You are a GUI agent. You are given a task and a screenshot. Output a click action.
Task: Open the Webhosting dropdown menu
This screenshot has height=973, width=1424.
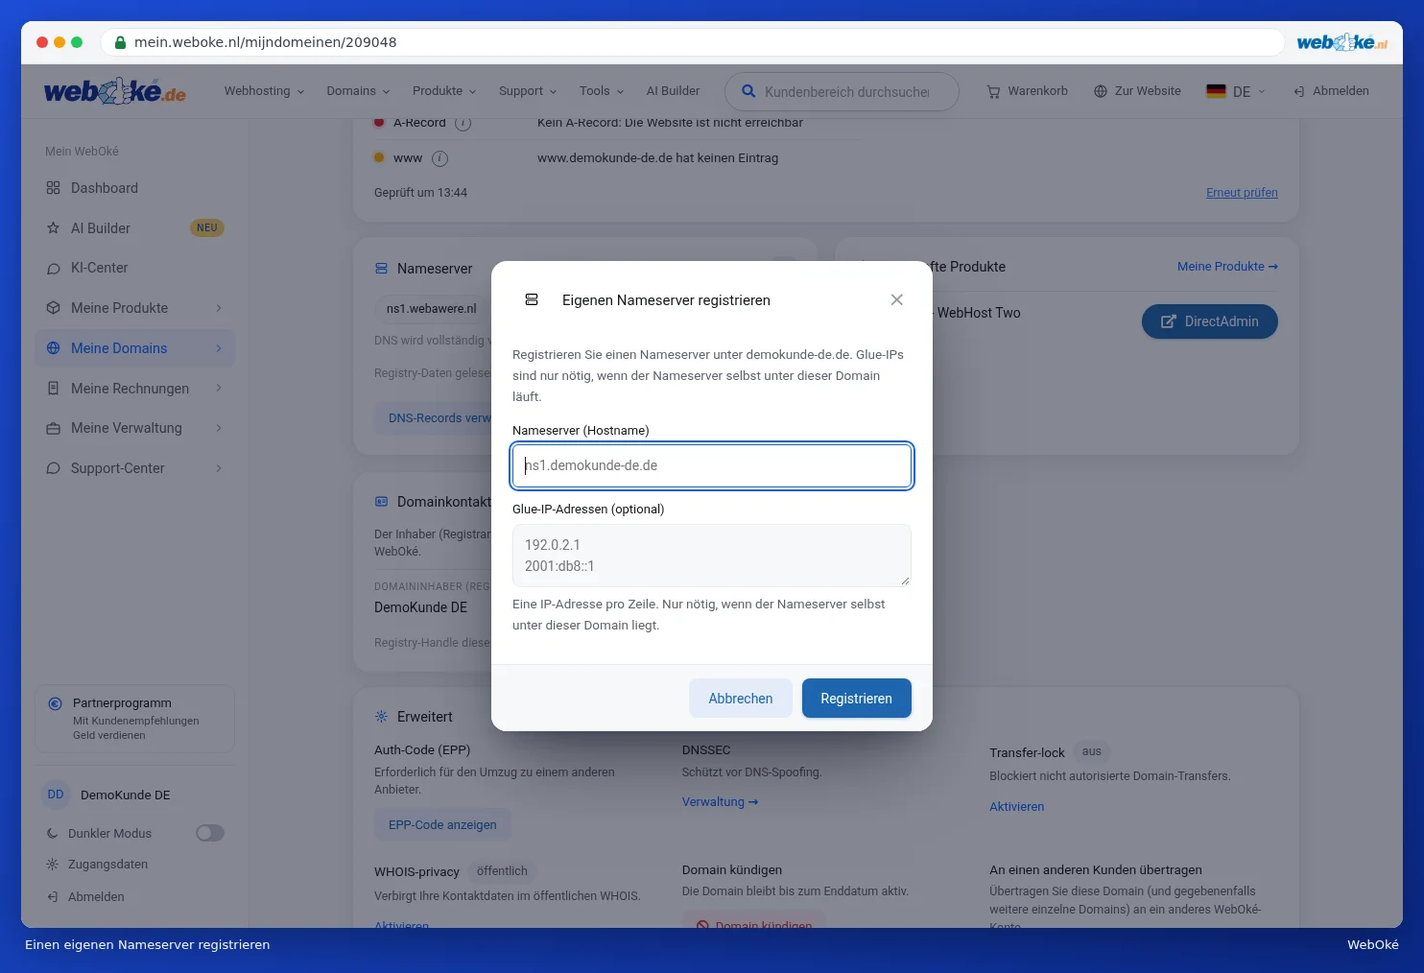[264, 91]
